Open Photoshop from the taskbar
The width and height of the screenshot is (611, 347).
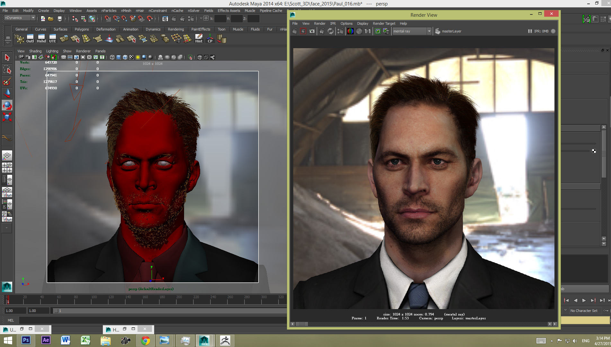click(x=26, y=340)
